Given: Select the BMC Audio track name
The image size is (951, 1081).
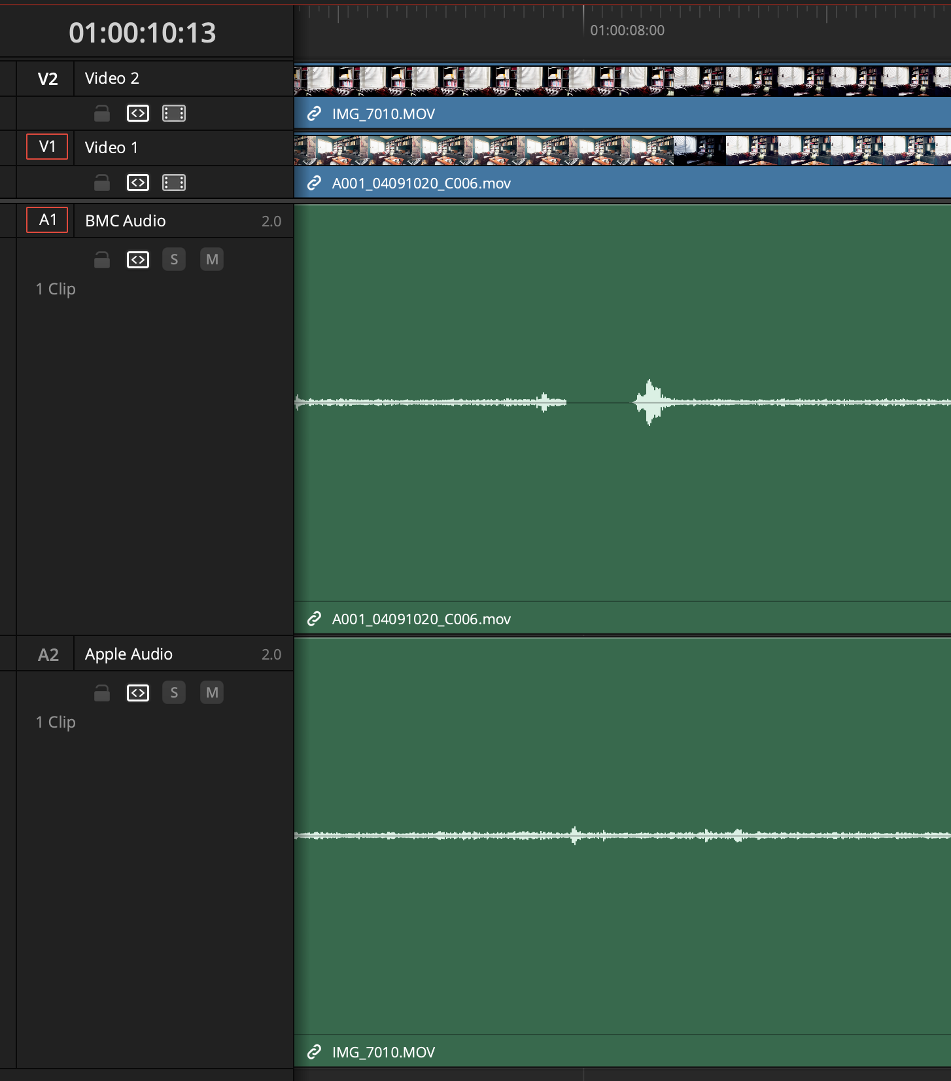Looking at the screenshot, I should [x=126, y=221].
